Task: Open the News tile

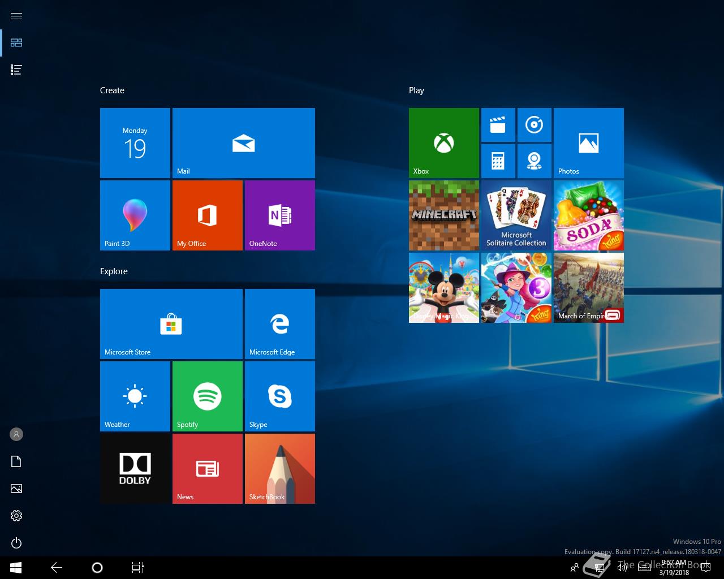Action: [208, 469]
